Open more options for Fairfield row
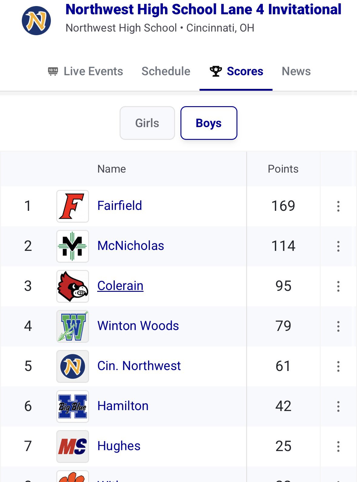Viewport: 357px width, 482px height. click(x=338, y=206)
